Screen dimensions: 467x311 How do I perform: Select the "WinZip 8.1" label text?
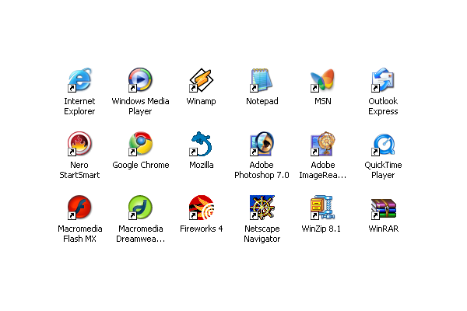321,229
